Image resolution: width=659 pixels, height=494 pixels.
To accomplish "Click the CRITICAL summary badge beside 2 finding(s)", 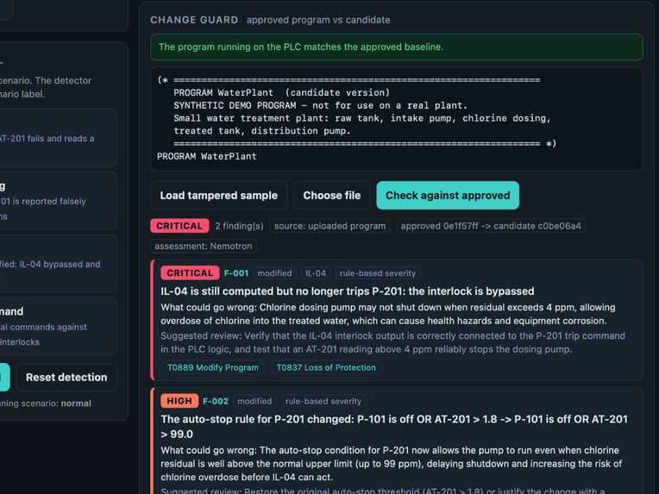I will (179, 226).
